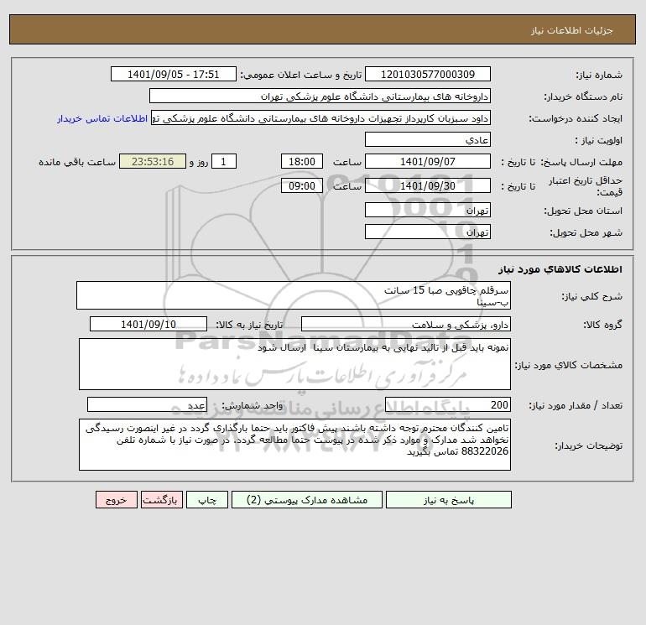The image size is (646, 625).
Task: Click the need date field 1401/09/10
Action: coord(148,324)
